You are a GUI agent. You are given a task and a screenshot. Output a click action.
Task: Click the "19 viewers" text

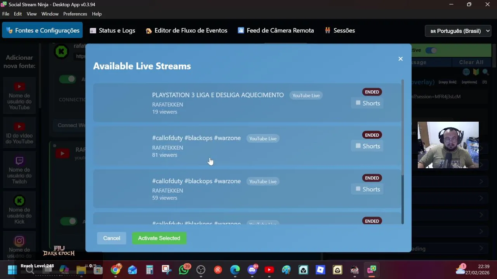[165, 112]
